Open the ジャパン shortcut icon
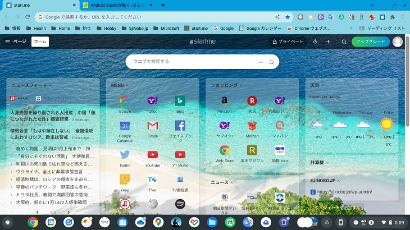Screen dimensions: 410x230 (280, 126)
